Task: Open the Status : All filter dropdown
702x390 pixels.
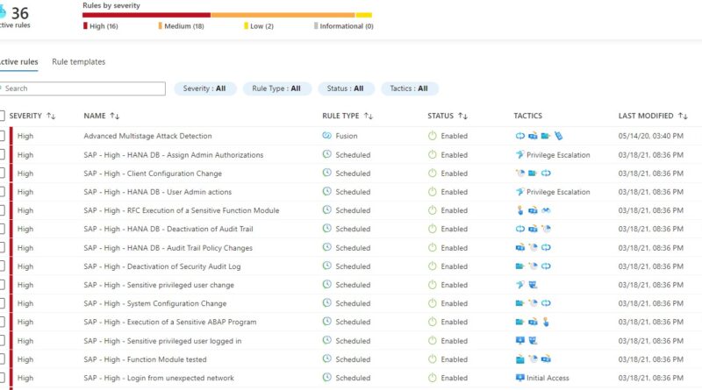Action: (345, 89)
